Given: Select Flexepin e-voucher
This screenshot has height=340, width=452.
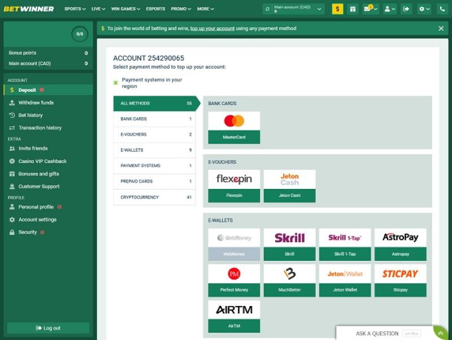Looking at the screenshot, I should pos(234,186).
